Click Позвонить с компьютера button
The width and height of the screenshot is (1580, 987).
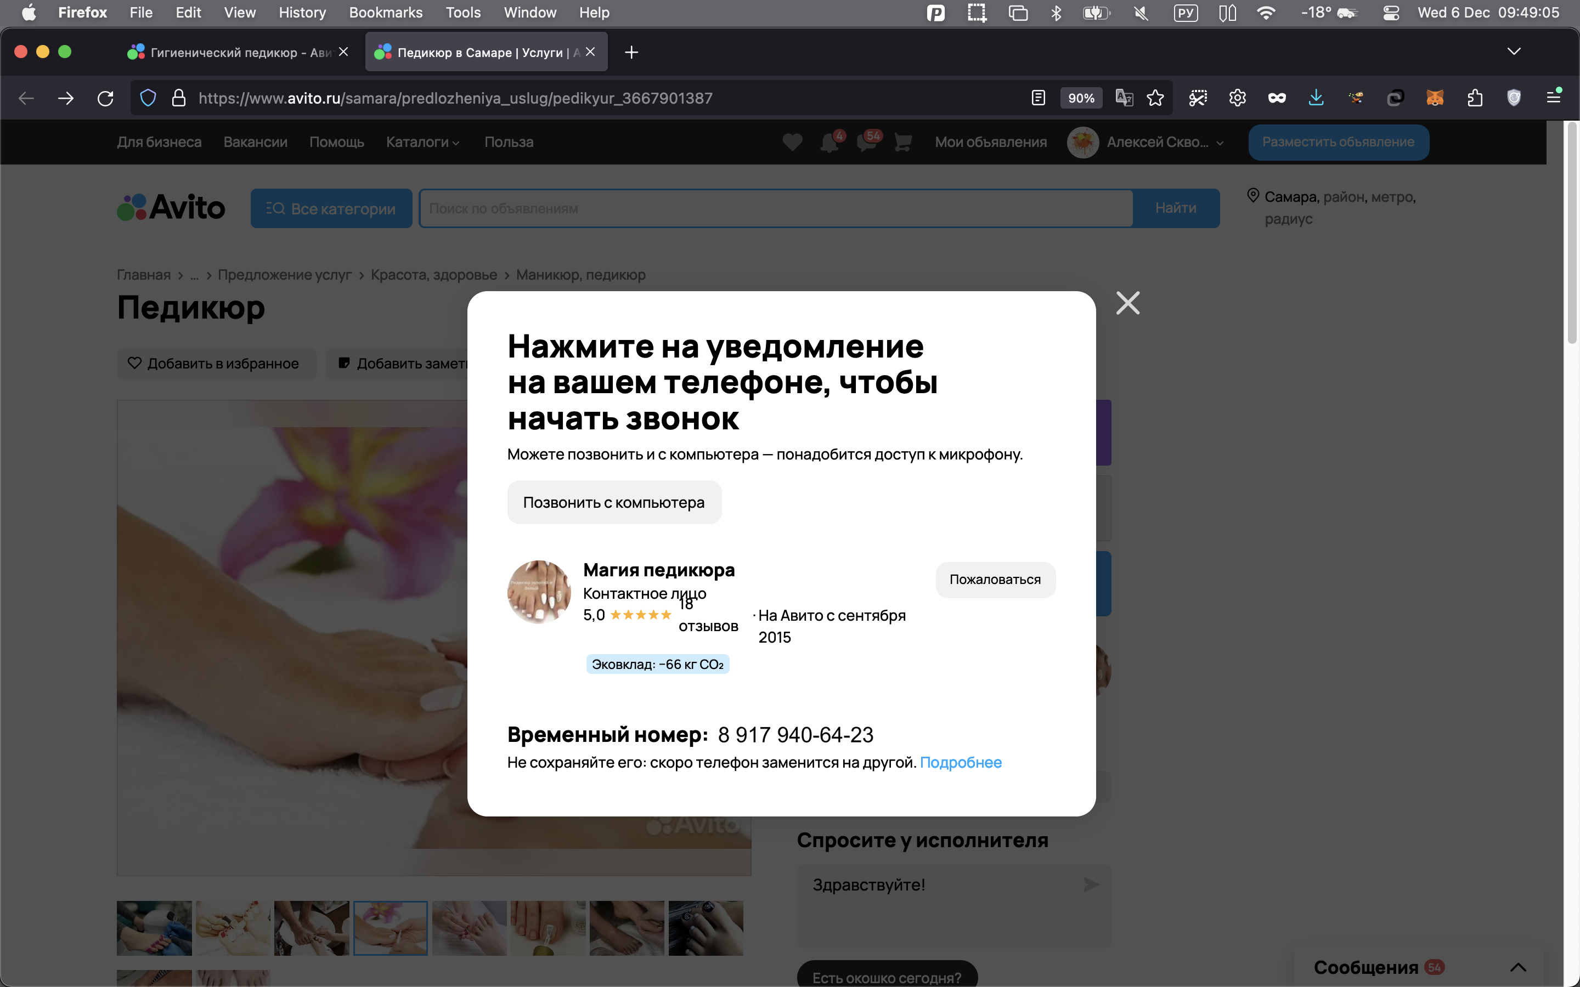[x=614, y=502]
